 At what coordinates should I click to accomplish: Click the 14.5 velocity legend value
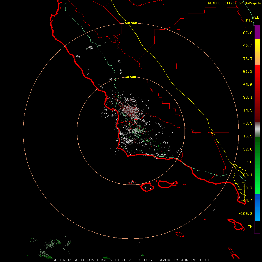(248, 110)
